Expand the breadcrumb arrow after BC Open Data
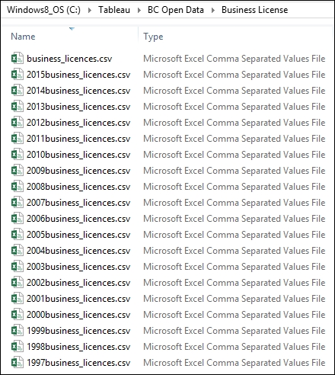The image size is (335, 375). (x=213, y=11)
